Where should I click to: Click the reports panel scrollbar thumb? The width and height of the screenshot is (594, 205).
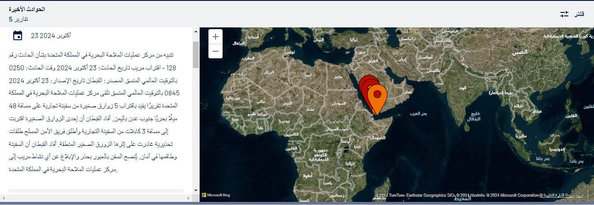(x=196, y=55)
